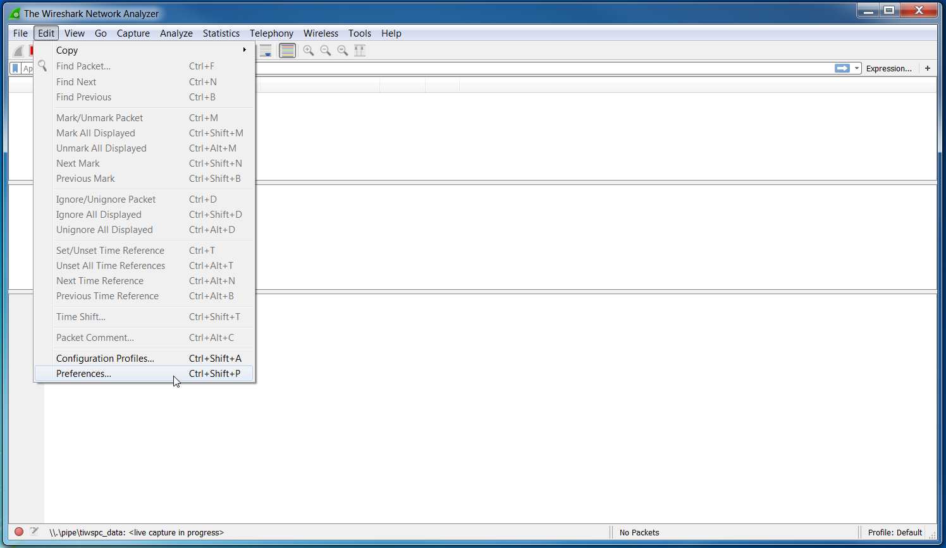The width and height of the screenshot is (946, 548).
Task: Toggle the colorize packet list icon
Action: click(x=288, y=51)
